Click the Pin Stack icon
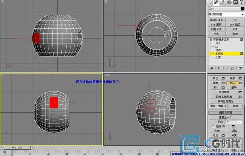246x156 pixels. pos(212,68)
